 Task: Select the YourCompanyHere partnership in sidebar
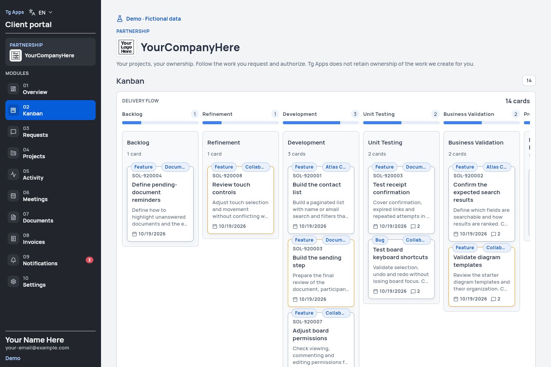point(51,52)
